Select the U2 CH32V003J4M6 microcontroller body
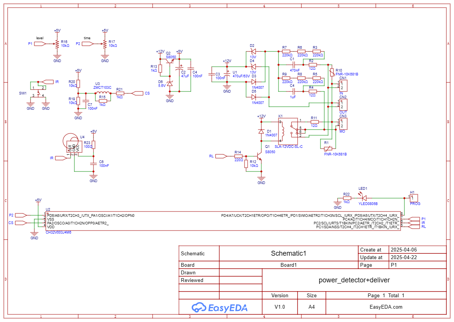Image resolution: width=454 pixels, height=322 pixels. [223, 221]
